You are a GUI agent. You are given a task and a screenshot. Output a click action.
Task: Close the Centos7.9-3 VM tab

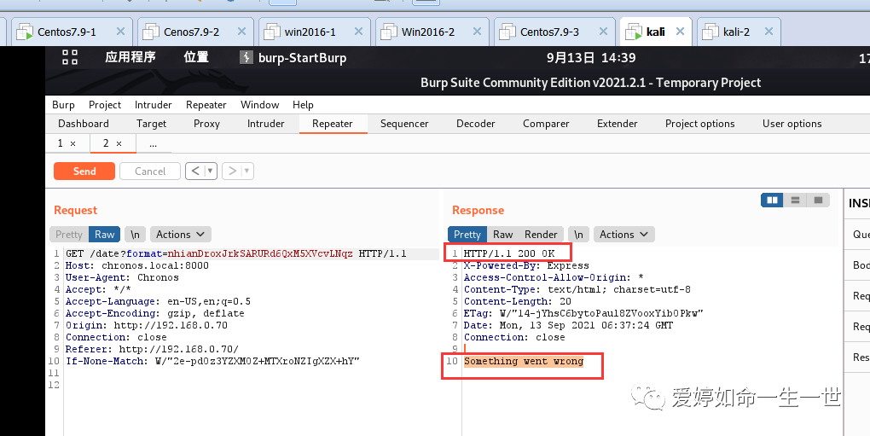tap(603, 32)
